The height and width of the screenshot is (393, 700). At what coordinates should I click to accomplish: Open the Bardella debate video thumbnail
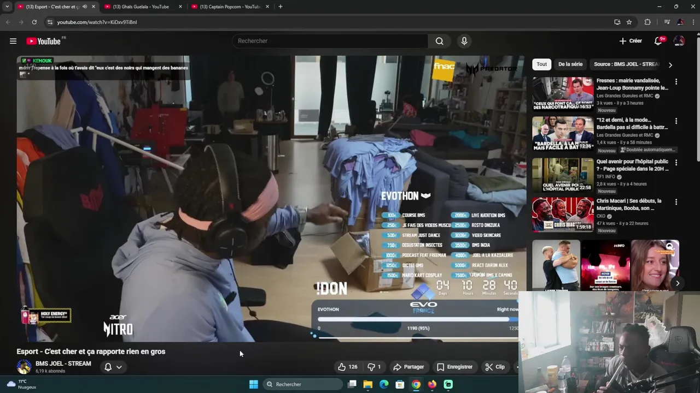point(563,133)
